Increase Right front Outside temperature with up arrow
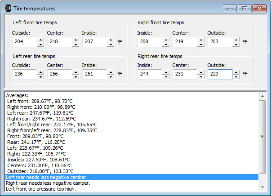 point(236,40)
